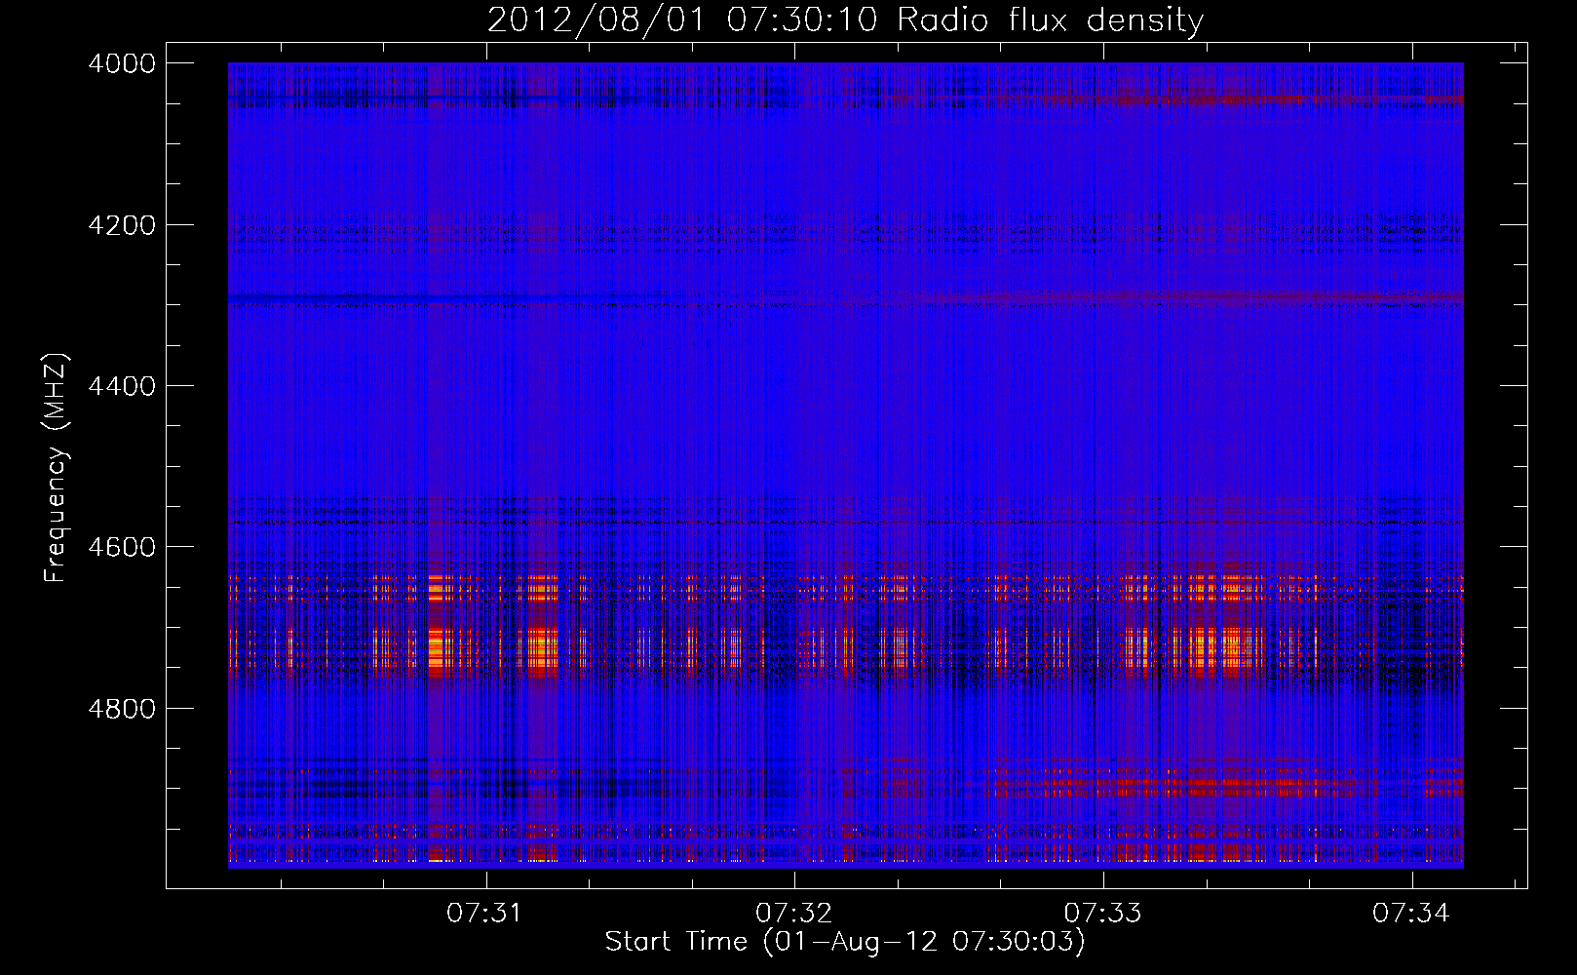Select the 4000 frequency tick label
This screenshot has width=1577, height=975.
[x=122, y=63]
